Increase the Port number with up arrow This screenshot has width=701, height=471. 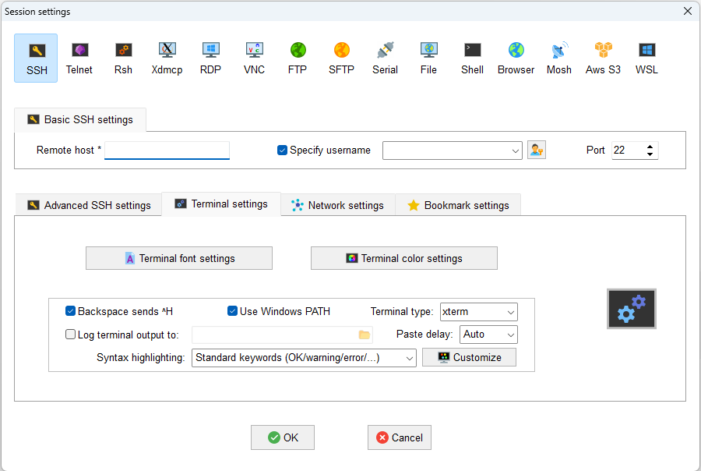tap(650, 147)
